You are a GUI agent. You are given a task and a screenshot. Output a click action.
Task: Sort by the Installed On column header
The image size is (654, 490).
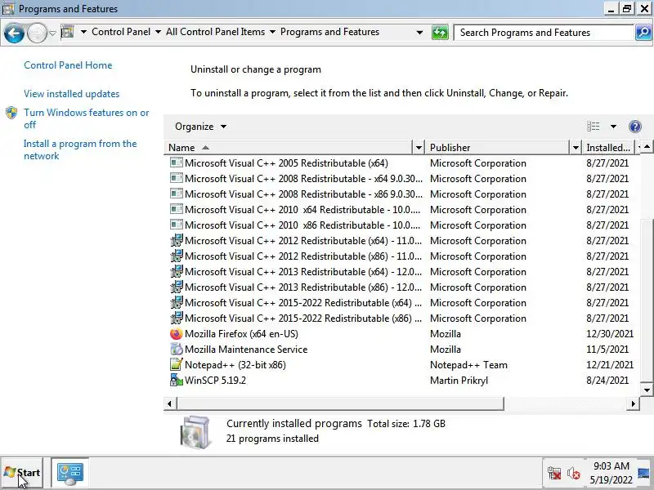(608, 148)
